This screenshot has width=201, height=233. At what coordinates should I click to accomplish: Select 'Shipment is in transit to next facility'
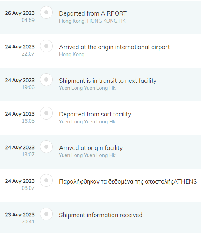tap(108, 81)
